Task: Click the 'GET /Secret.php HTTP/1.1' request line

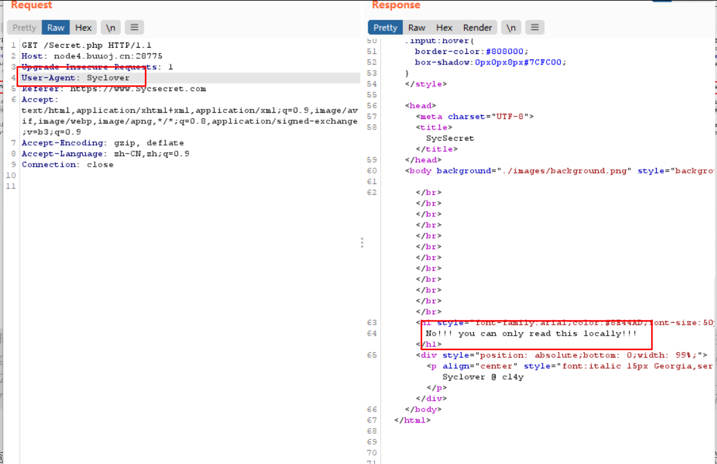Action: click(86, 45)
